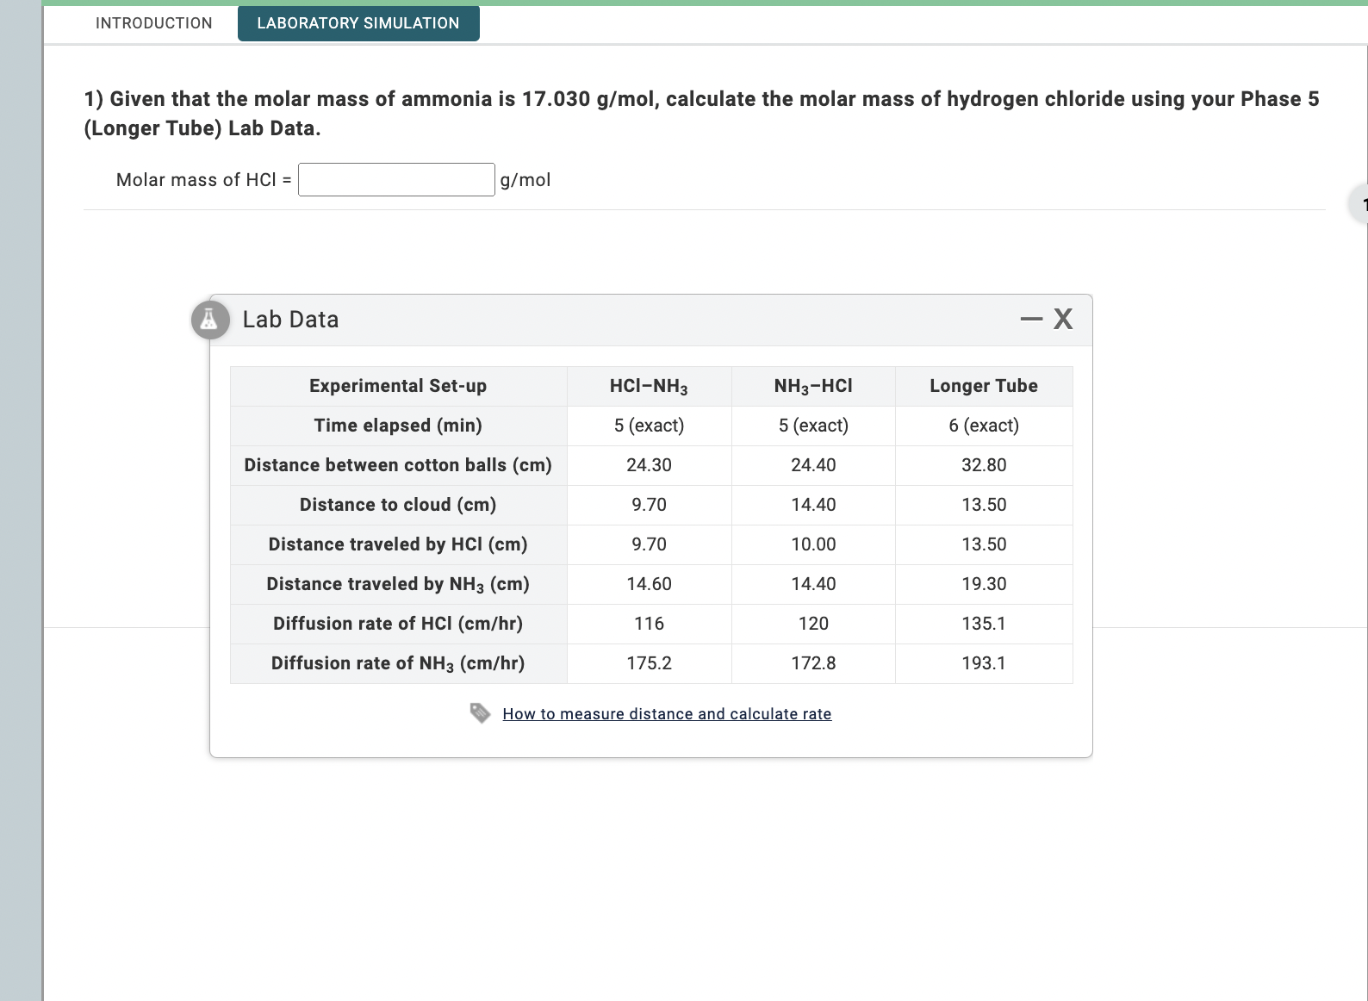Image resolution: width=1368 pixels, height=1001 pixels.
Task: Click the Molar mass of HCl field
Action: 396,179
